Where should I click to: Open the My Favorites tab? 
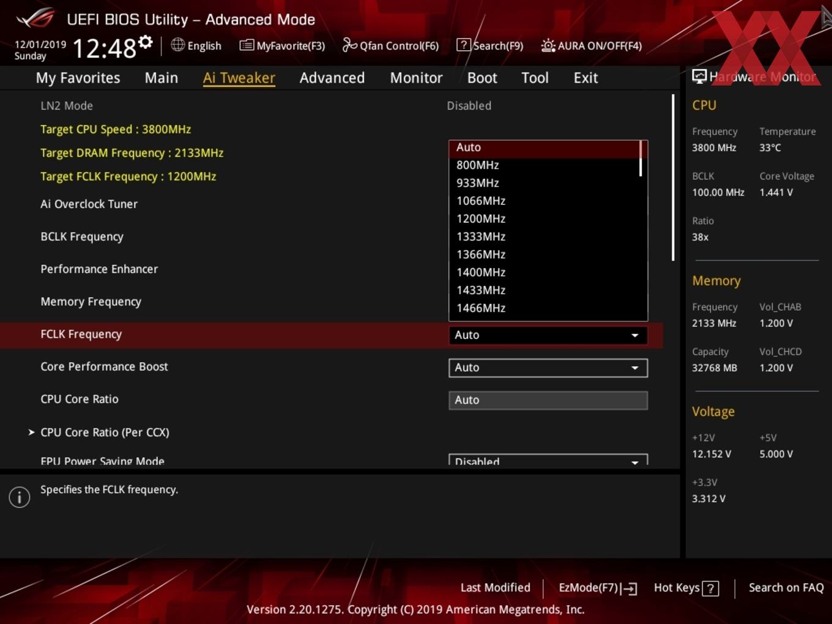coord(78,78)
